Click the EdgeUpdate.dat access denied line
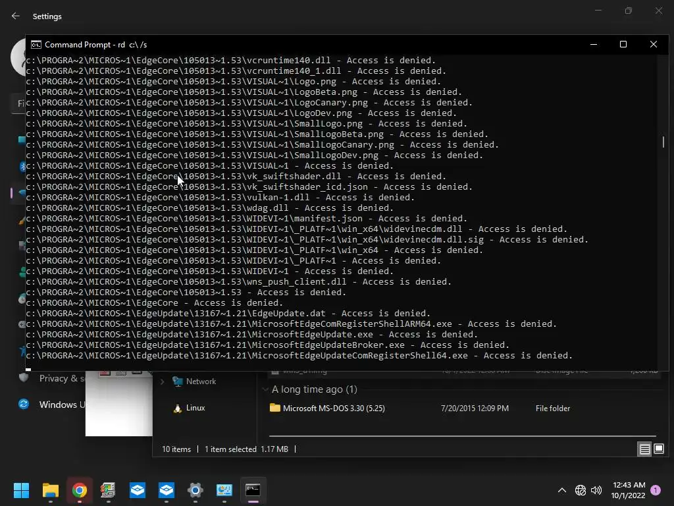The height and width of the screenshot is (506, 674). coord(228,313)
